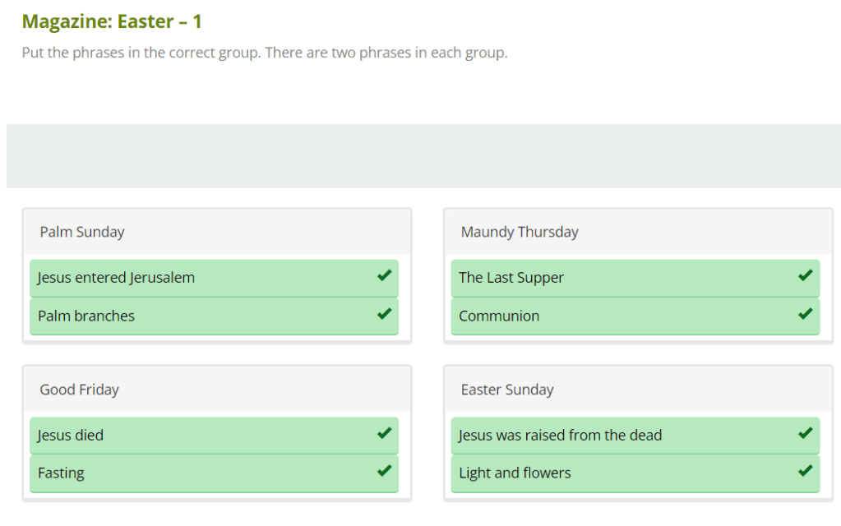Click checkmark next to Fasting
Viewport: 841px width, 526px height.
pos(384,472)
